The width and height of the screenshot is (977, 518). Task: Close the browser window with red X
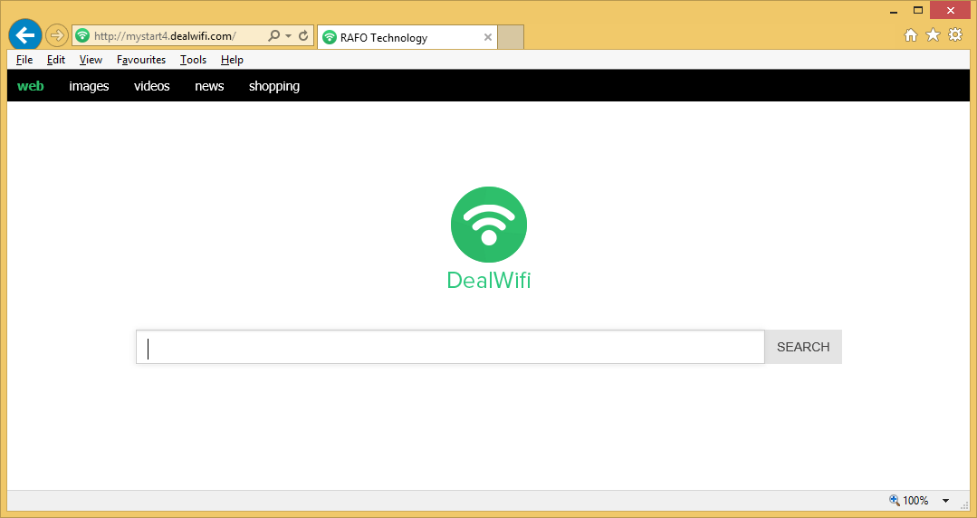[x=951, y=10]
